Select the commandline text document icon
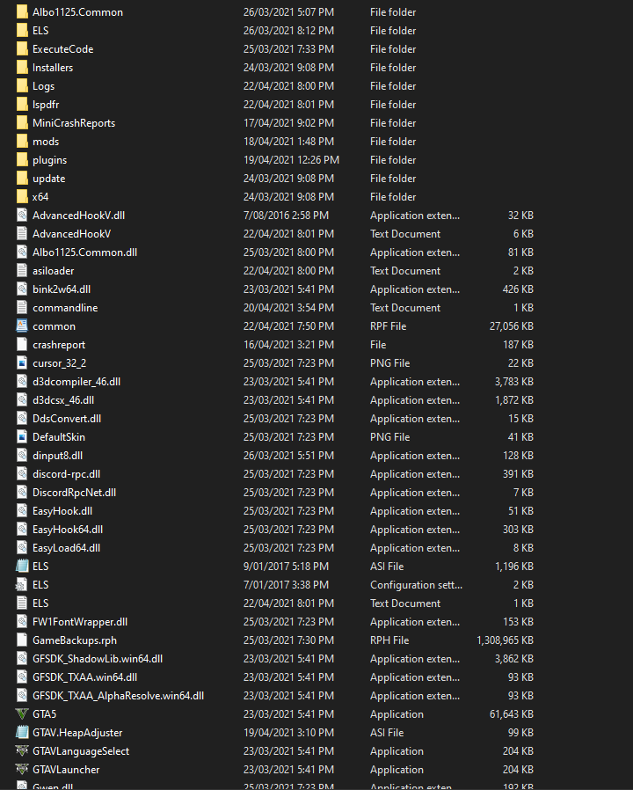The height and width of the screenshot is (790, 633). point(22,308)
